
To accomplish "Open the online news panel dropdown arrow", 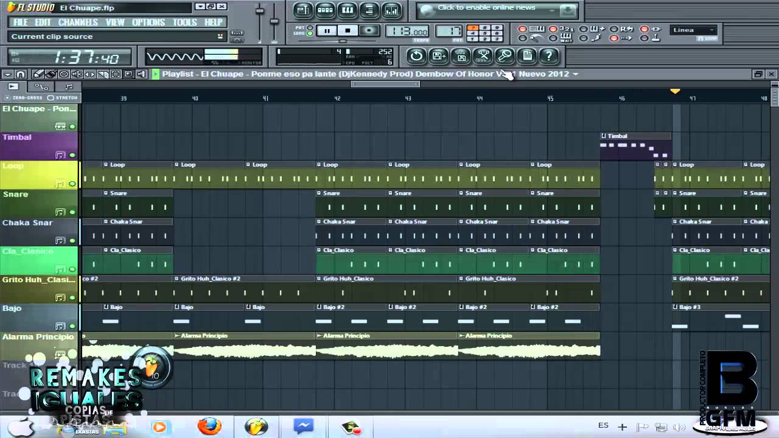I will (x=553, y=10).
